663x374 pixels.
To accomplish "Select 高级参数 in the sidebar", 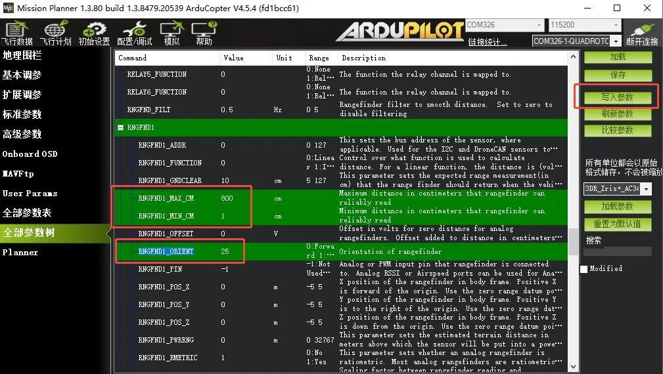I will pyautogui.click(x=22, y=135).
